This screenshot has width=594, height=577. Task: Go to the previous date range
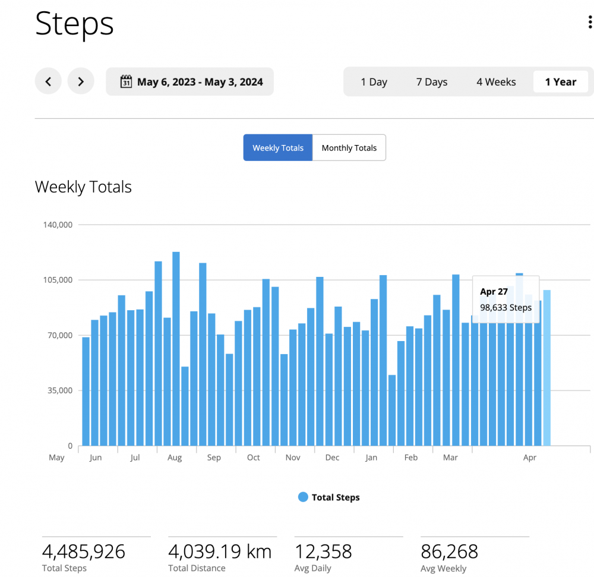(x=48, y=81)
